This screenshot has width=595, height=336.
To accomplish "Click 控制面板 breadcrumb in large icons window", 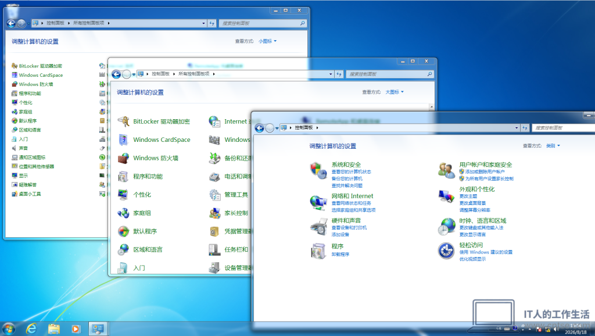I will [160, 74].
